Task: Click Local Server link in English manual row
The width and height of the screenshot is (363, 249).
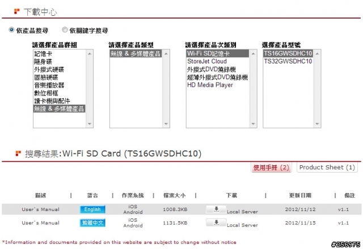Action: click(242, 212)
